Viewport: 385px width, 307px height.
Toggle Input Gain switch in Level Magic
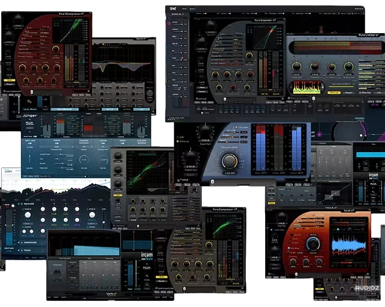(30, 144)
